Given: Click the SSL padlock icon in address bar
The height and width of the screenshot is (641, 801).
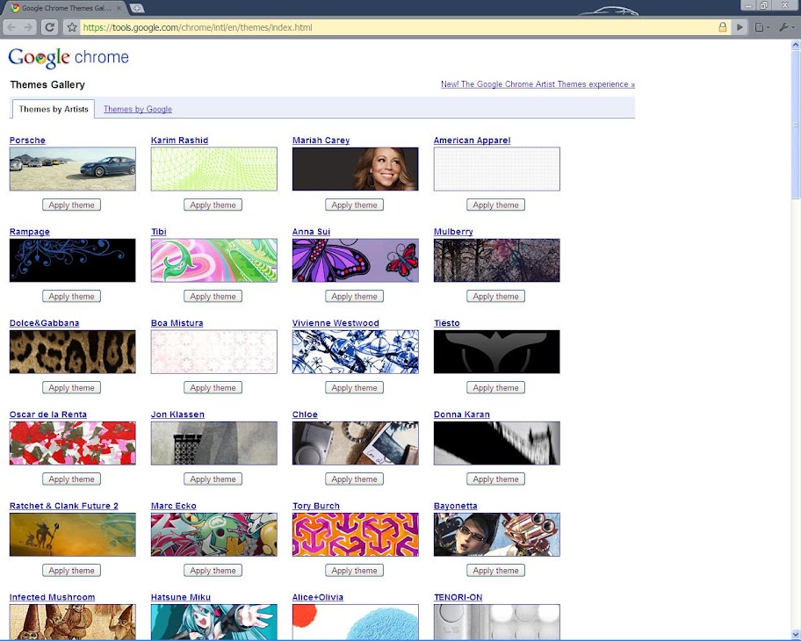Looking at the screenshot, I should pyautogui.click(x=722, y=27).
